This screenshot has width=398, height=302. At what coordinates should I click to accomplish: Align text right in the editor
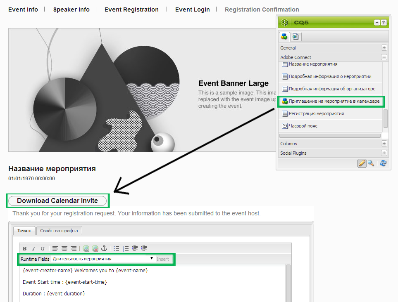pyautogui.click(x=74, y=248)
